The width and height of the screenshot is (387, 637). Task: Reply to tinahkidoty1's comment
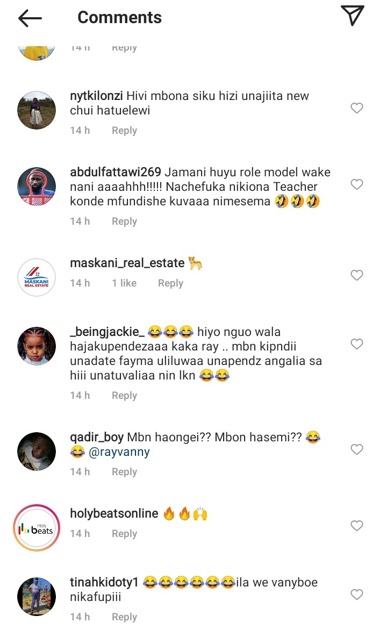[x=124, y=617]
